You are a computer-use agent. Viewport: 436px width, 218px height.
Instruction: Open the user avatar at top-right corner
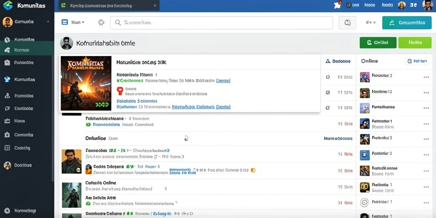click(427, 5)
